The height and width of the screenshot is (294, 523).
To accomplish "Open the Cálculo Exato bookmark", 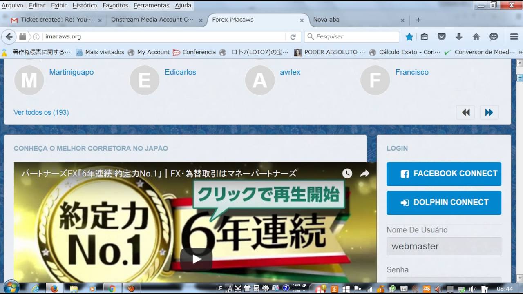I will tap(405, 52).
